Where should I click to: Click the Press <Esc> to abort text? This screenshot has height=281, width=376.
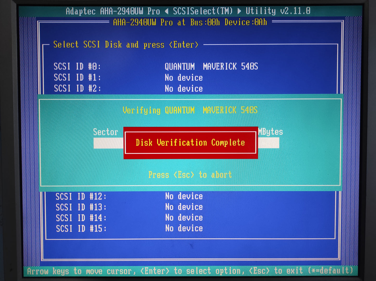pos(190,175)
